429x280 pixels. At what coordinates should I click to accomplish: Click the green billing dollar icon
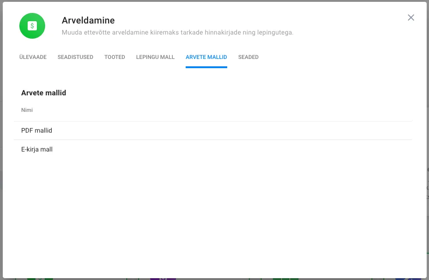[x=32, y=26]
